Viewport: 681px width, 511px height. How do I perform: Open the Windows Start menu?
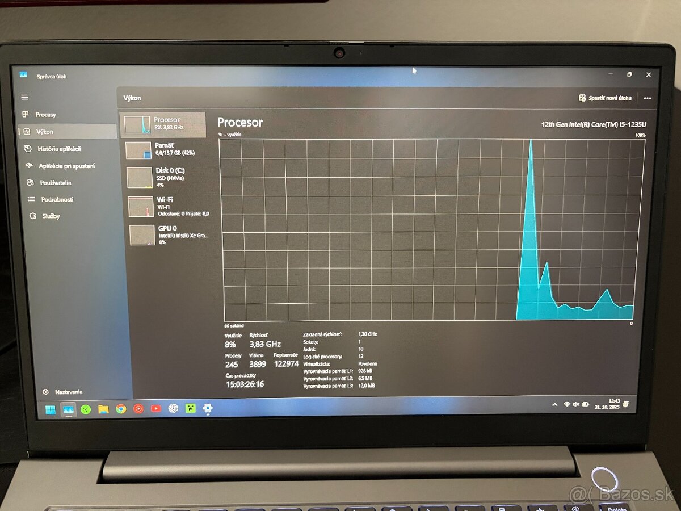point(52,408)
